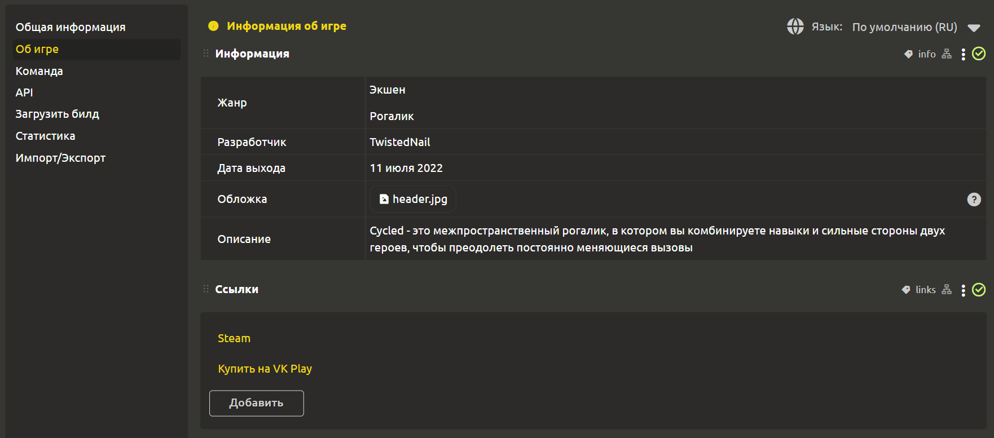
Task: Click the help question mark icon
Action: coord(974,199)
